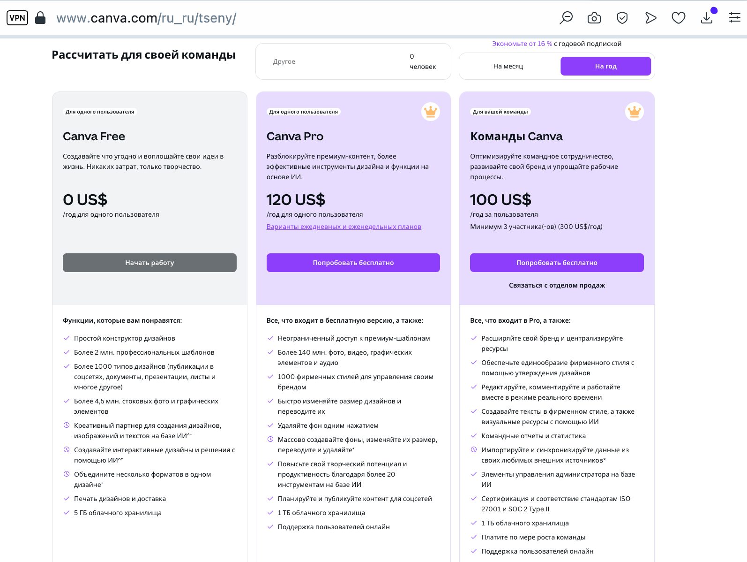Screen dimensions: 747x562
Task: Open the shield protection icon
Action: coord(622,18)
